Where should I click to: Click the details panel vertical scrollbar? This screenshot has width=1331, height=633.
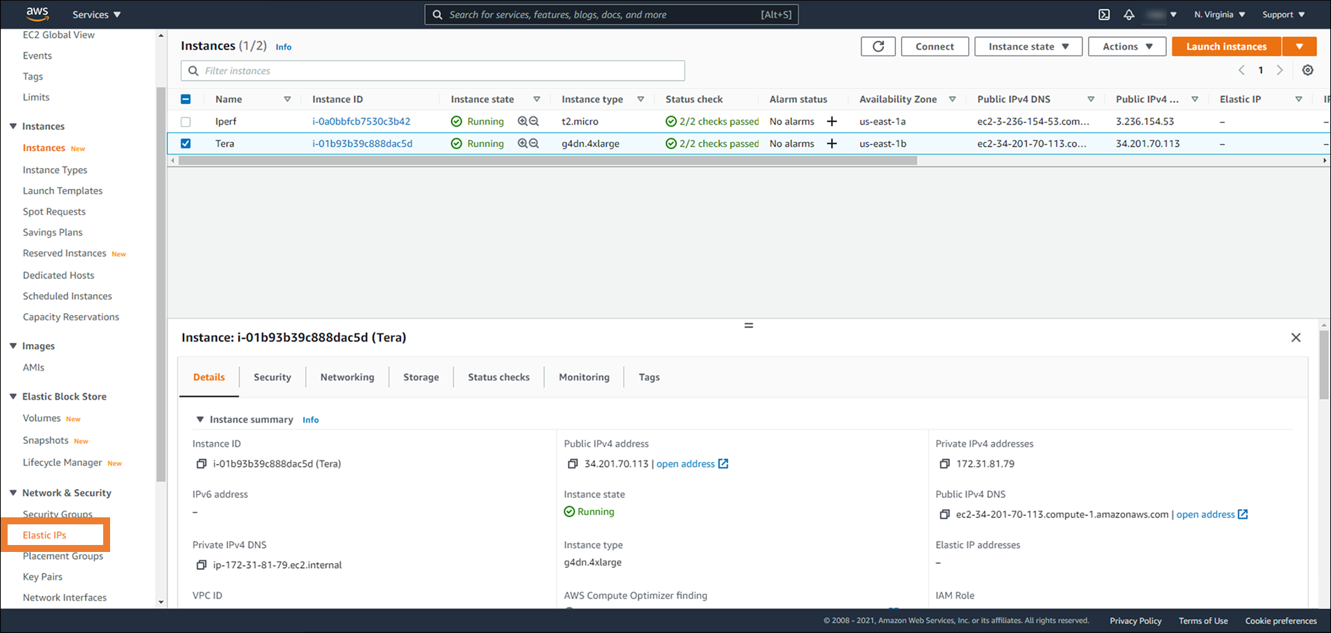tap(1324, 364)
